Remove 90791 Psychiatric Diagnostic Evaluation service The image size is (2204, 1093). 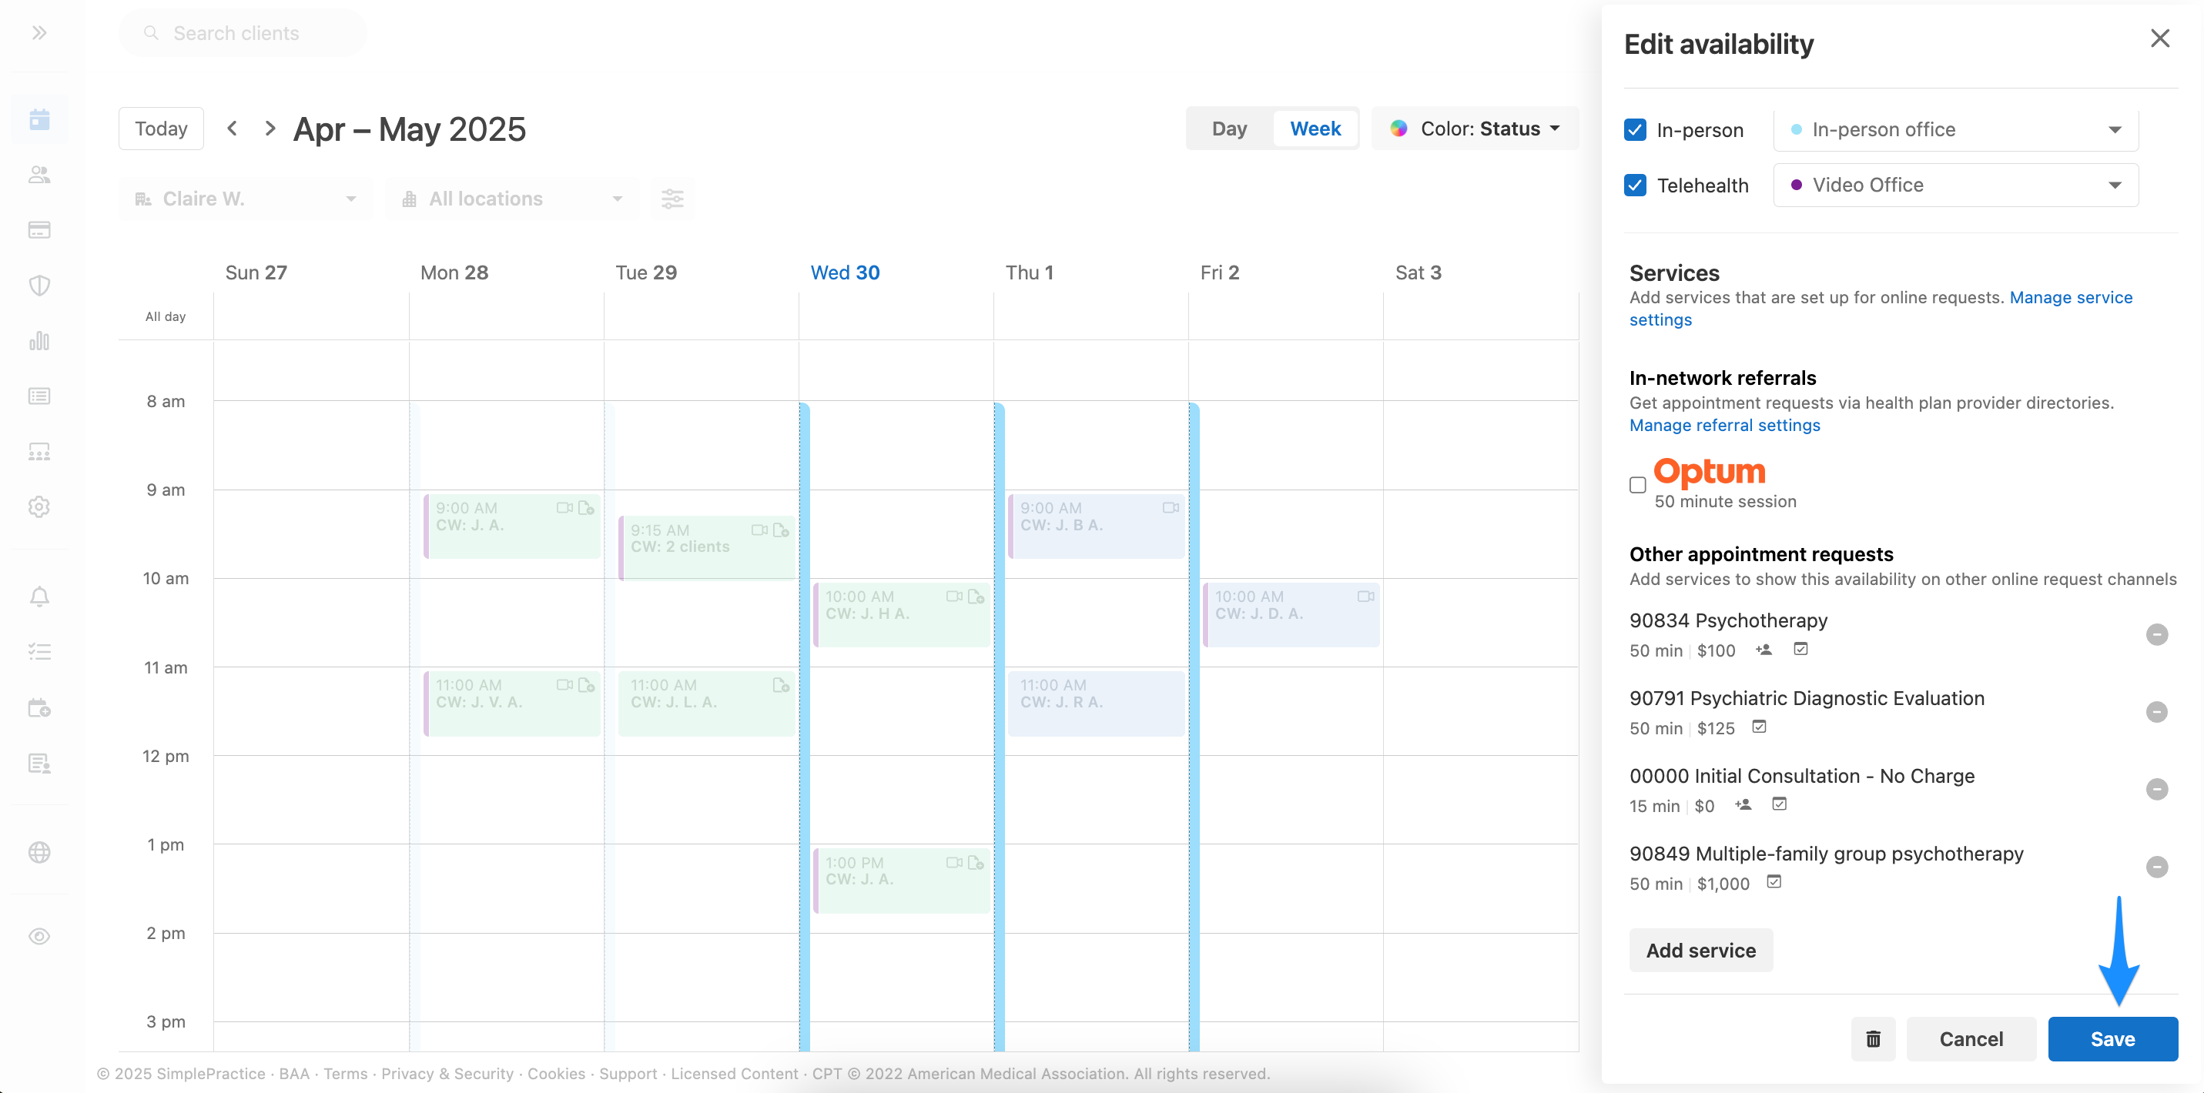click(2157, 713)
